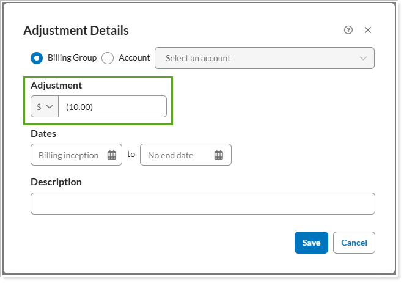404x283 pixels.
Task: Open calendar picker for No end date
Action: [219, 155]
